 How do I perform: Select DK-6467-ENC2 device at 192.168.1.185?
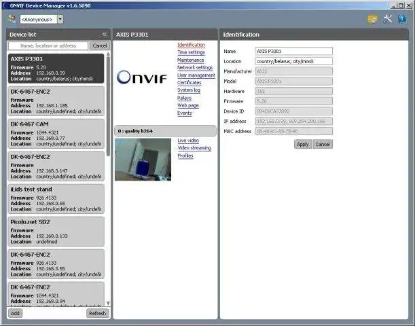[x=56, y=101]
